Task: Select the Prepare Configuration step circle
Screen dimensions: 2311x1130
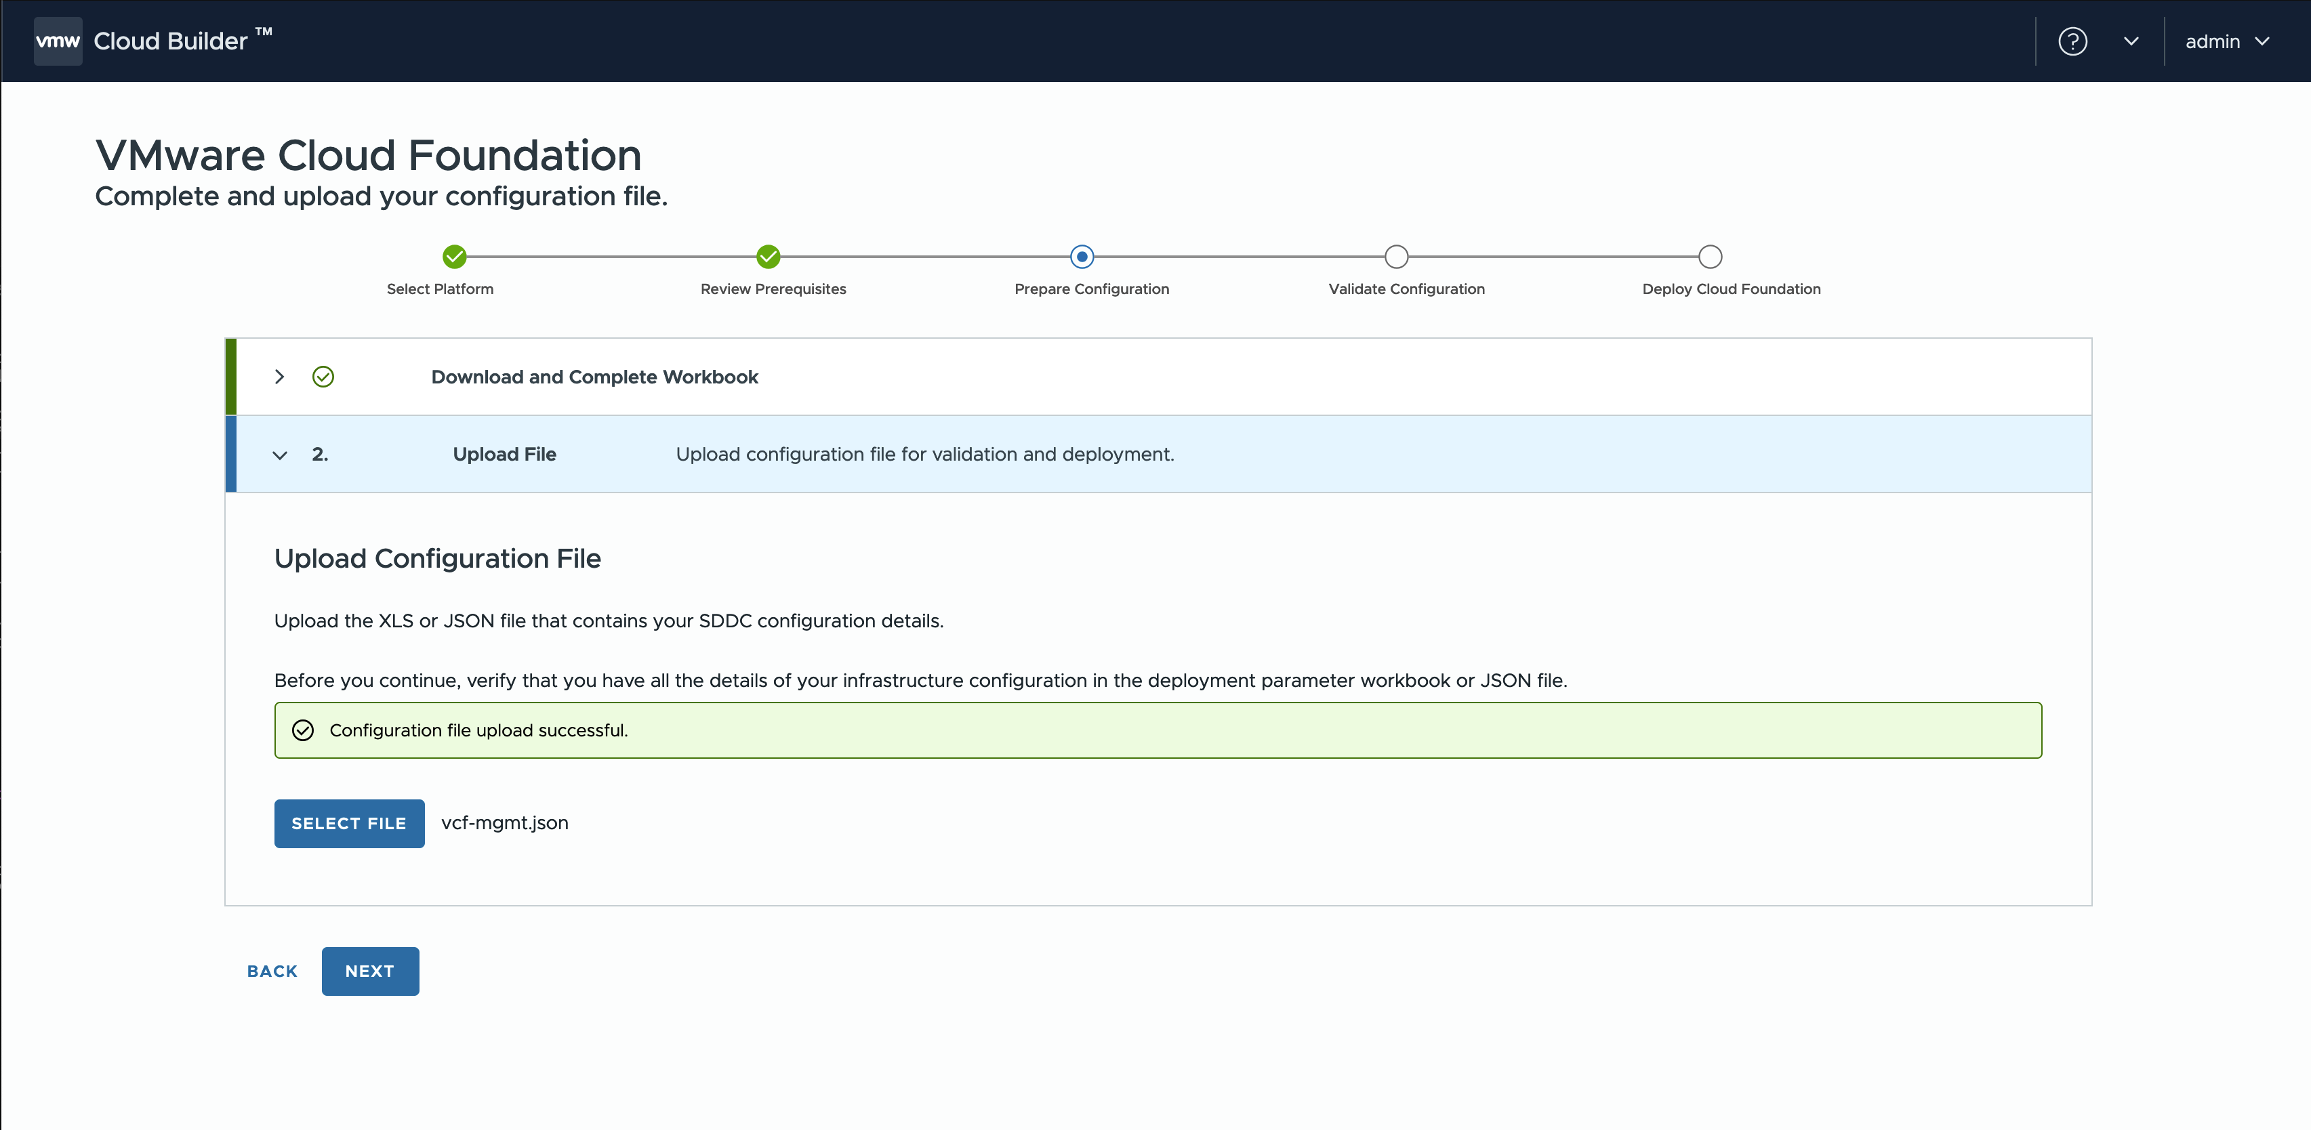Action: (1082, 257)
